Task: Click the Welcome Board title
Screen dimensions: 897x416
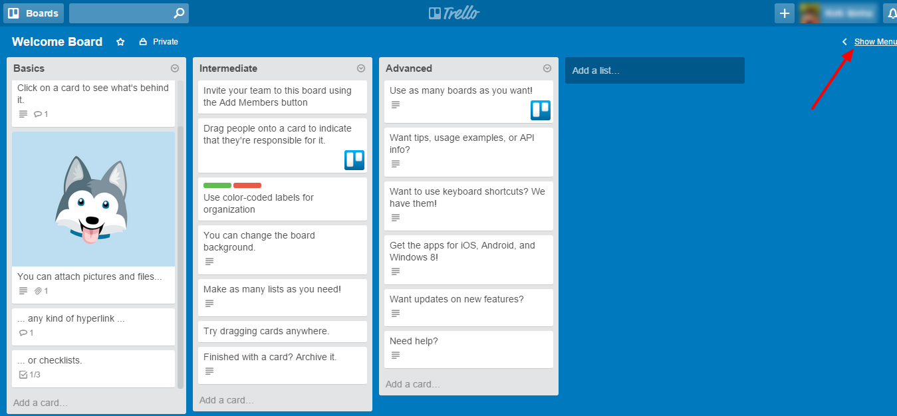Action: pos(57,42)
